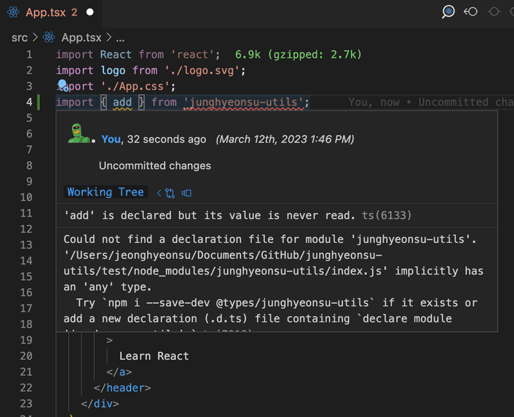
Task: Click the open changes icon in blame popup
Action: 186,193
